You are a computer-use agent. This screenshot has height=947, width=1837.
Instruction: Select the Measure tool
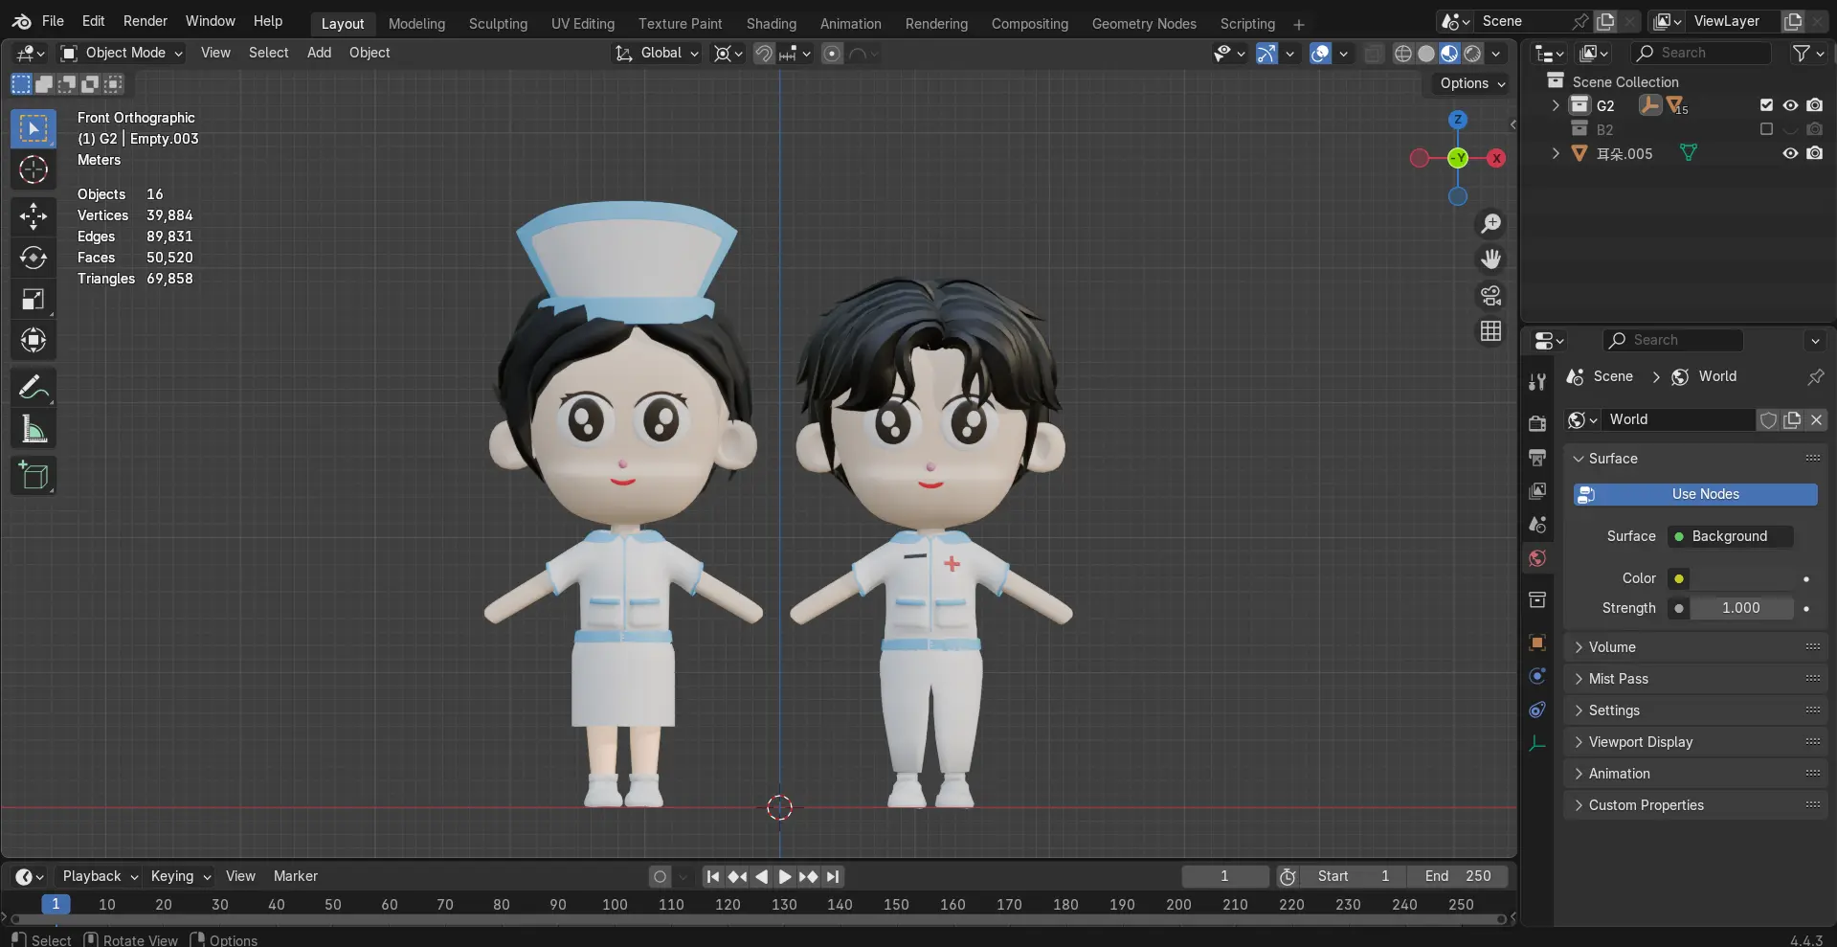(34, 428)
